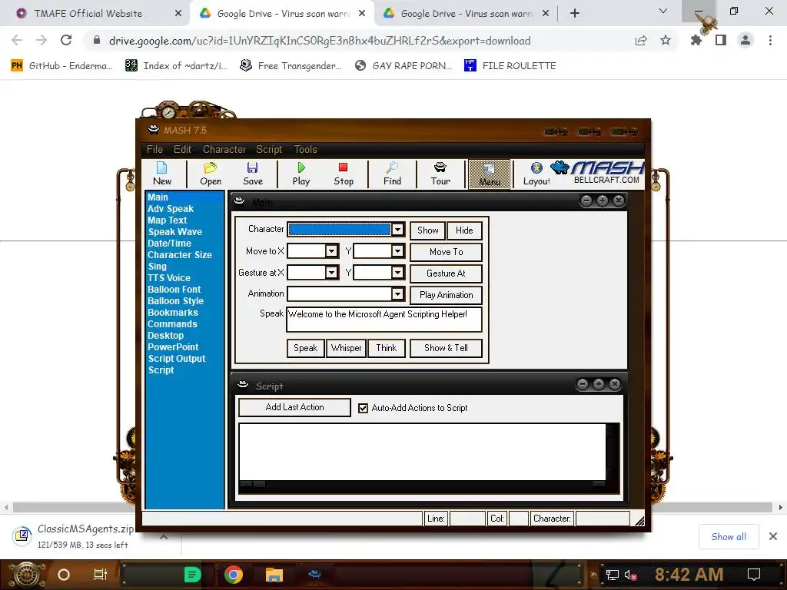Select Map Text in the sidebar
The image size is (787, 590).
click(167, 220)
